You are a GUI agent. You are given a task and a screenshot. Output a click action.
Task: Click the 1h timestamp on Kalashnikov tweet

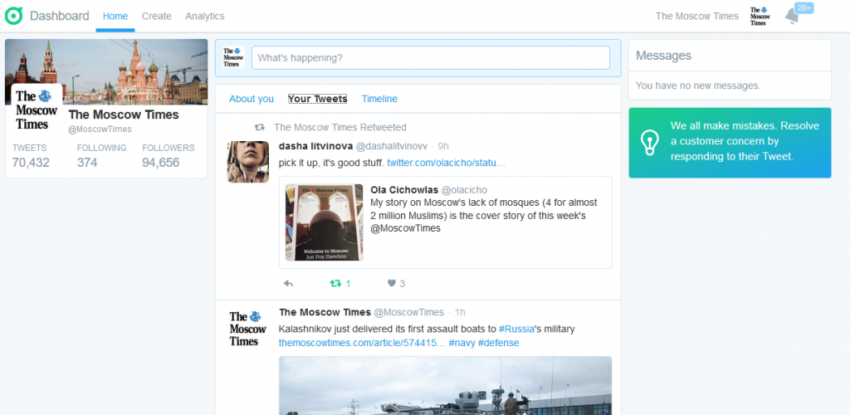pyautogui.click(x=460, y=313)
